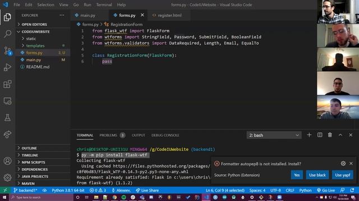
Task: Click Spaces: 4 indentation setting
Action: pyautogui.click(x=257, y=190)
